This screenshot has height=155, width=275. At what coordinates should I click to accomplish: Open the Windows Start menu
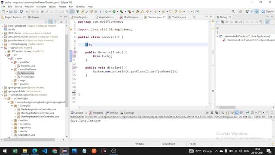coord(5,151)
